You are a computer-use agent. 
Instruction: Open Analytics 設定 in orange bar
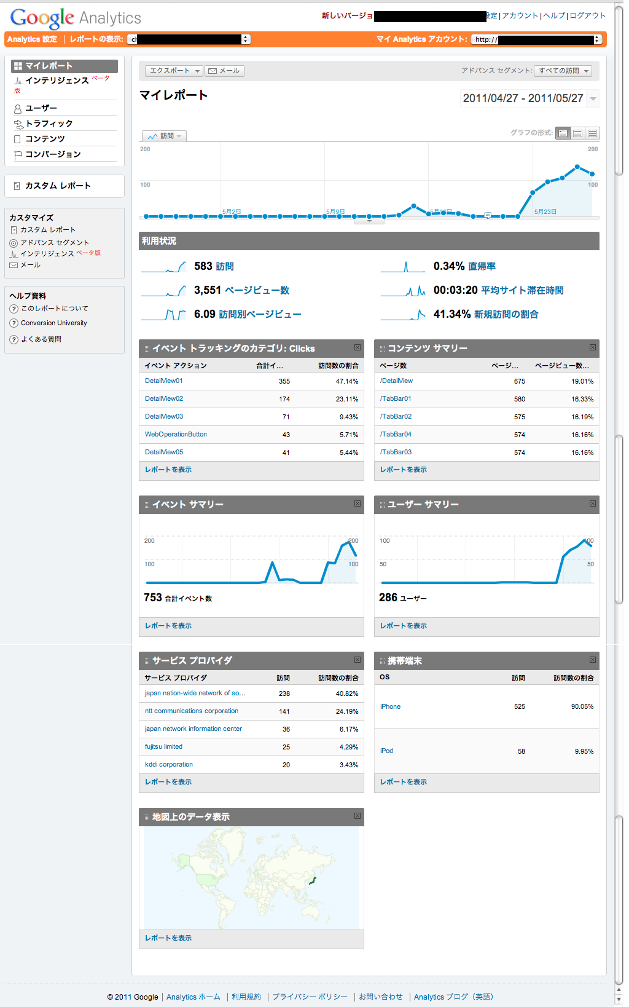[32, 39]
